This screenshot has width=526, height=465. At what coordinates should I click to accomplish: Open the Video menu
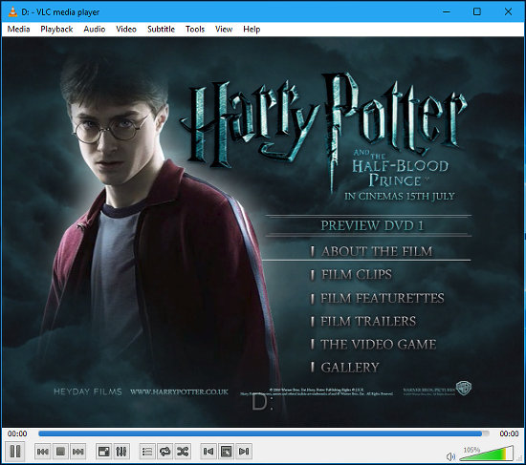click(x=126, y=30)
